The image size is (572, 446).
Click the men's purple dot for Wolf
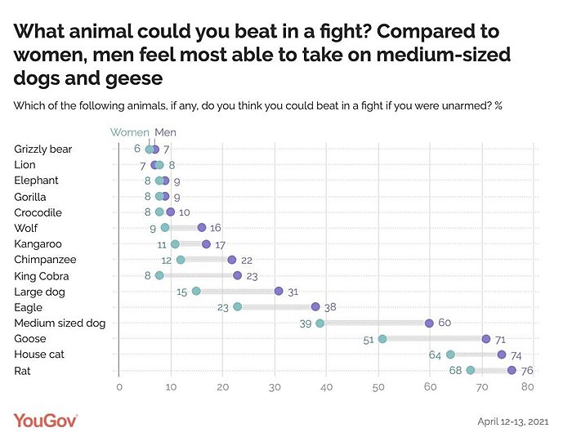[202, 228]
